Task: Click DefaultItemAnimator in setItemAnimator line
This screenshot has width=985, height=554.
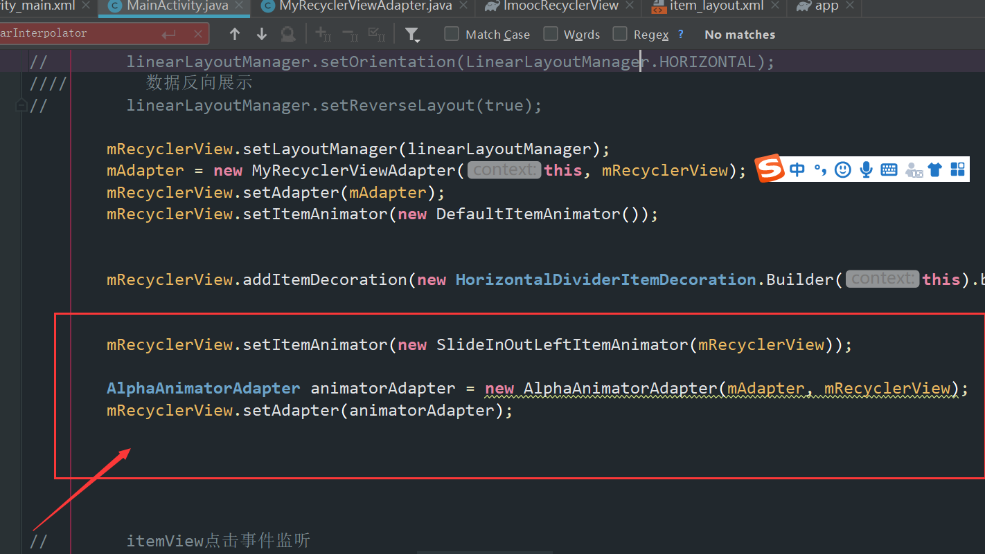Action: pos(528,214)
